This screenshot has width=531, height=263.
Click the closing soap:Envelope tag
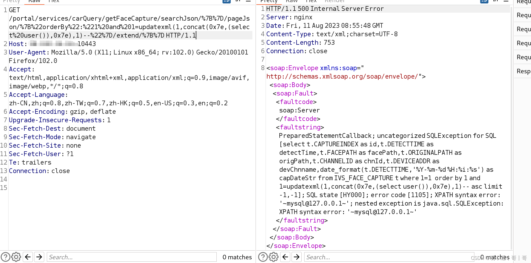tap(296, 246)
